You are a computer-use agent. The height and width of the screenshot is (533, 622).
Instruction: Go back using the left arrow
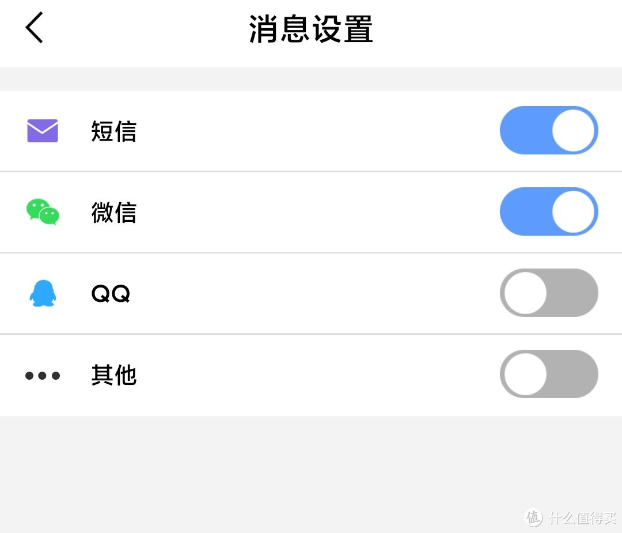(x=34, y=28)
